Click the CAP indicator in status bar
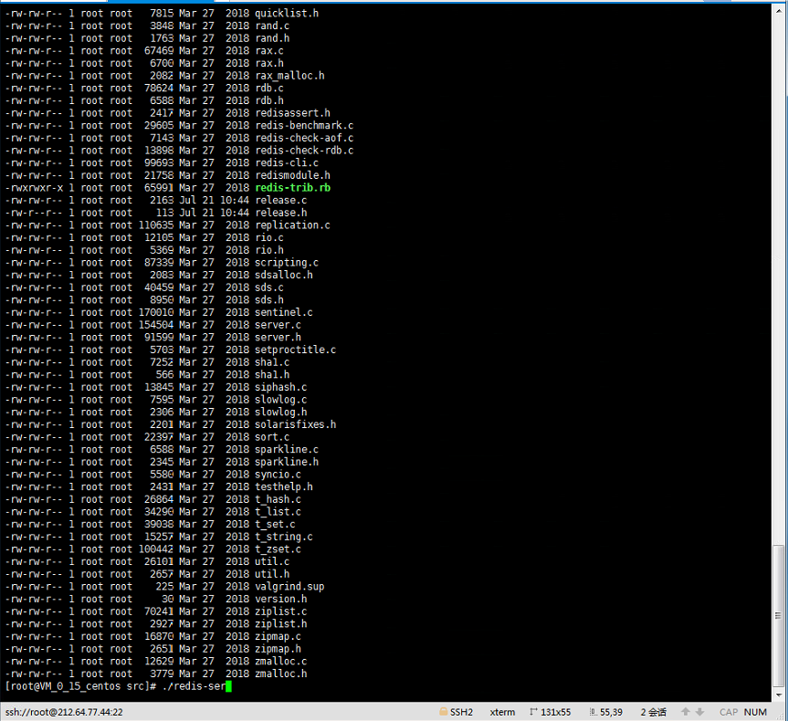Image resolution: width=788 pixels, height=721 pixels. coord(729,712)
